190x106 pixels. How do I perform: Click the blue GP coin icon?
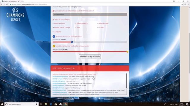(x=54, y=37)
